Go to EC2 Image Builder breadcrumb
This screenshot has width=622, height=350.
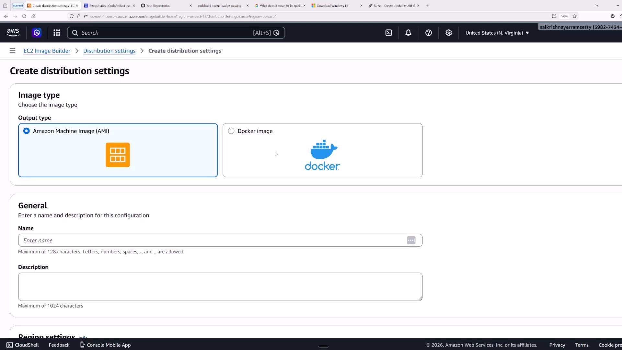tap(47, 51)
